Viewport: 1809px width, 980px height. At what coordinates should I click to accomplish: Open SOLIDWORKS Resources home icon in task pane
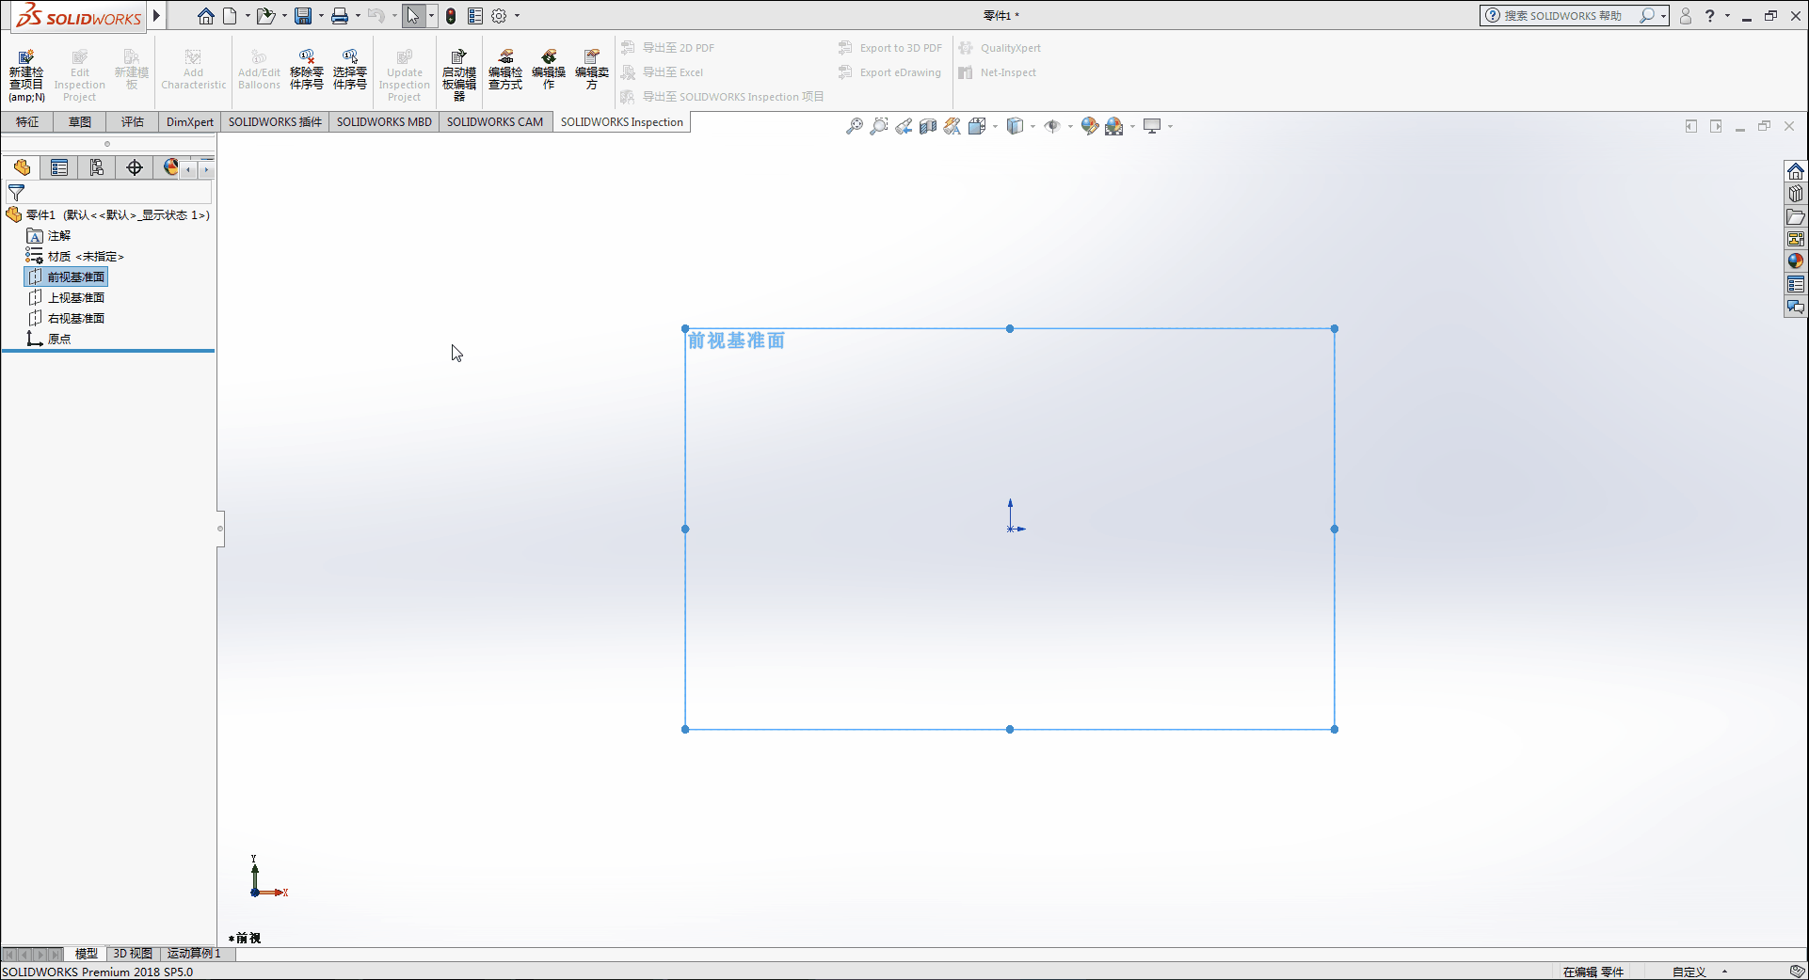(x=1796, y=171)
